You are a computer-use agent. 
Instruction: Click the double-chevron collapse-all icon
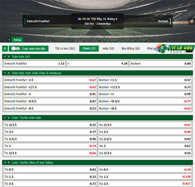pos(5,49)
